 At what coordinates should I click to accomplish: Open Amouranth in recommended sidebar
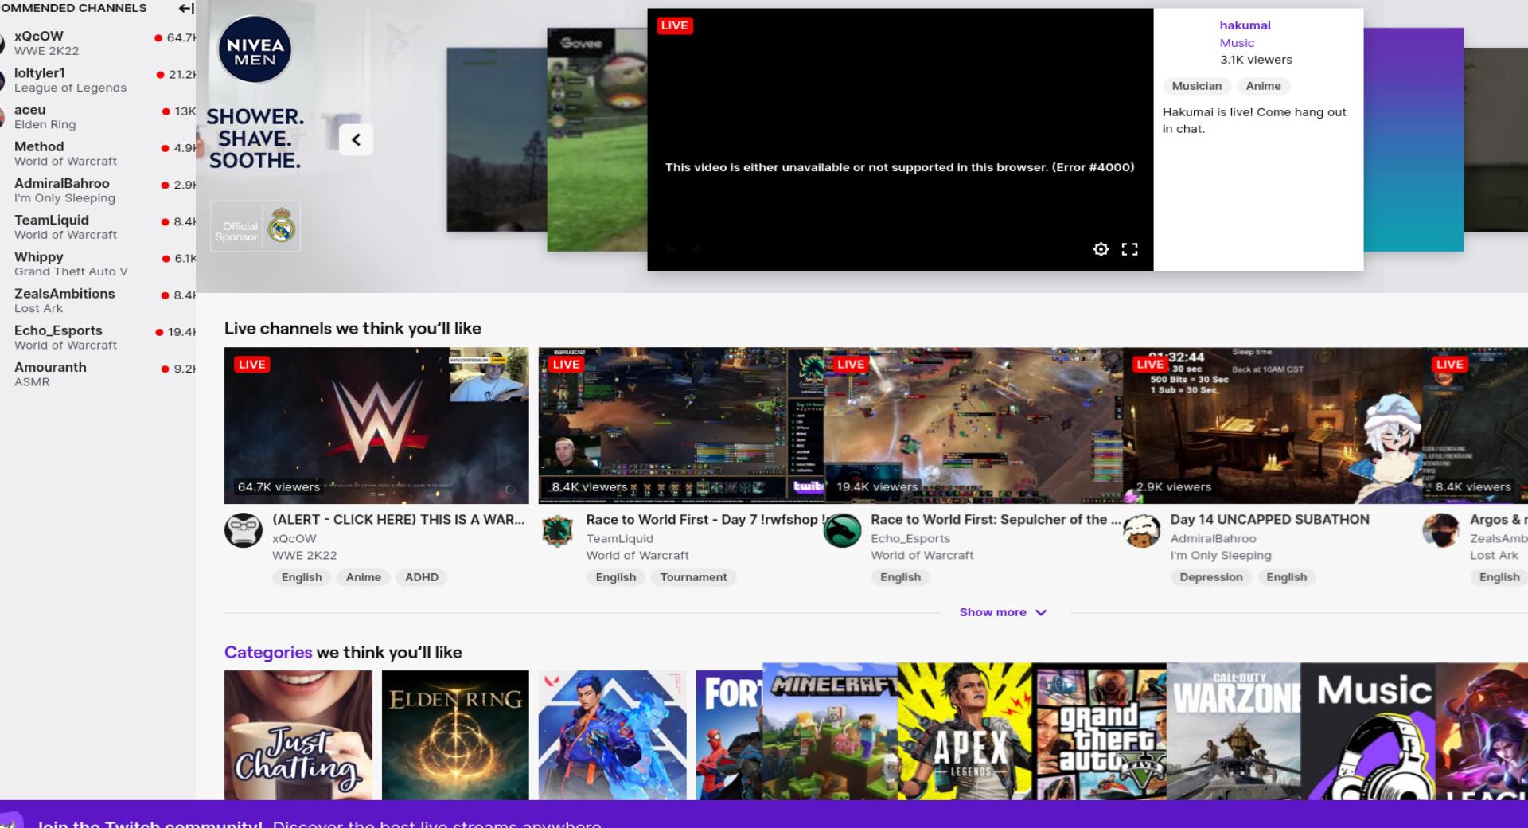point(98,374)
